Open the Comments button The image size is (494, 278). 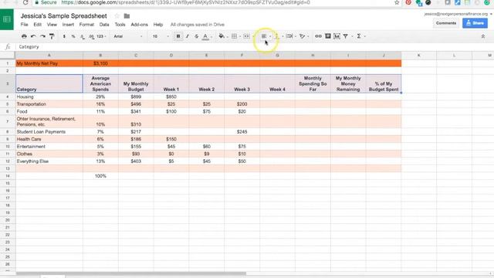[446, 23]
